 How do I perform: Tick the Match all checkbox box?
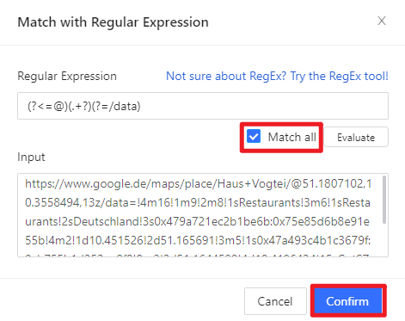(x=254, y=136)
